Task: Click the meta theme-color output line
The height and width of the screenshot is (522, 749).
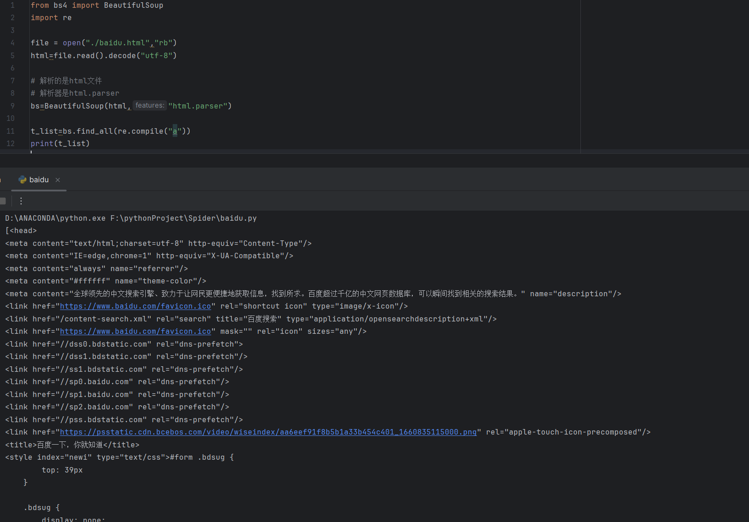Action: point(106,281)
